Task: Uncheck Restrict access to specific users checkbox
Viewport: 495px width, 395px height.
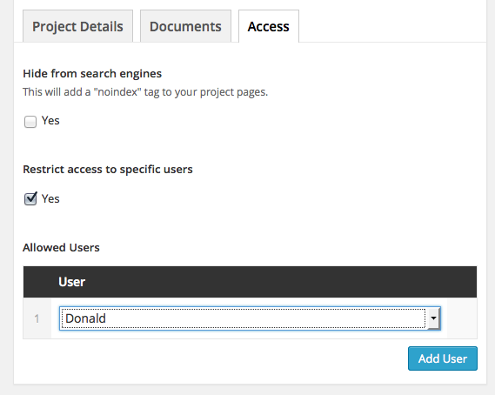Action: tap(30, 199)
